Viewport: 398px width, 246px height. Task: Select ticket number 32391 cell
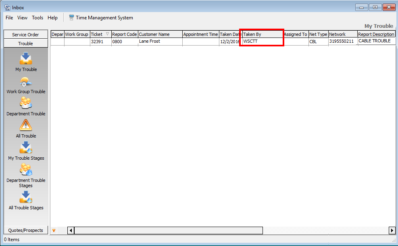[x=101, y=42]
